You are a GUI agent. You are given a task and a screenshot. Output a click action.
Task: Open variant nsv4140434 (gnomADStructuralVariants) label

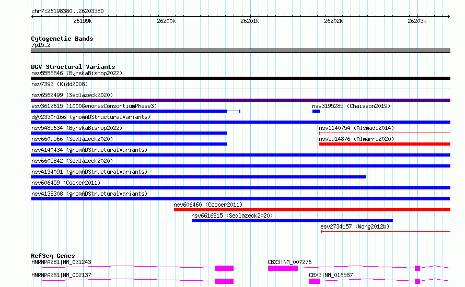89,150
